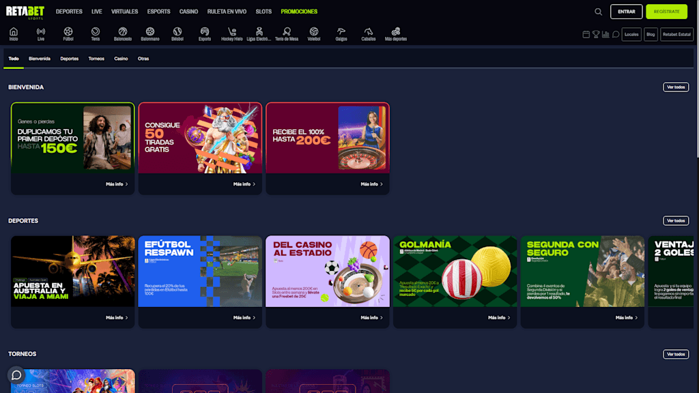Open the calendar icon in the header
This screenshot has width=699, height=393.
(586, 33)
